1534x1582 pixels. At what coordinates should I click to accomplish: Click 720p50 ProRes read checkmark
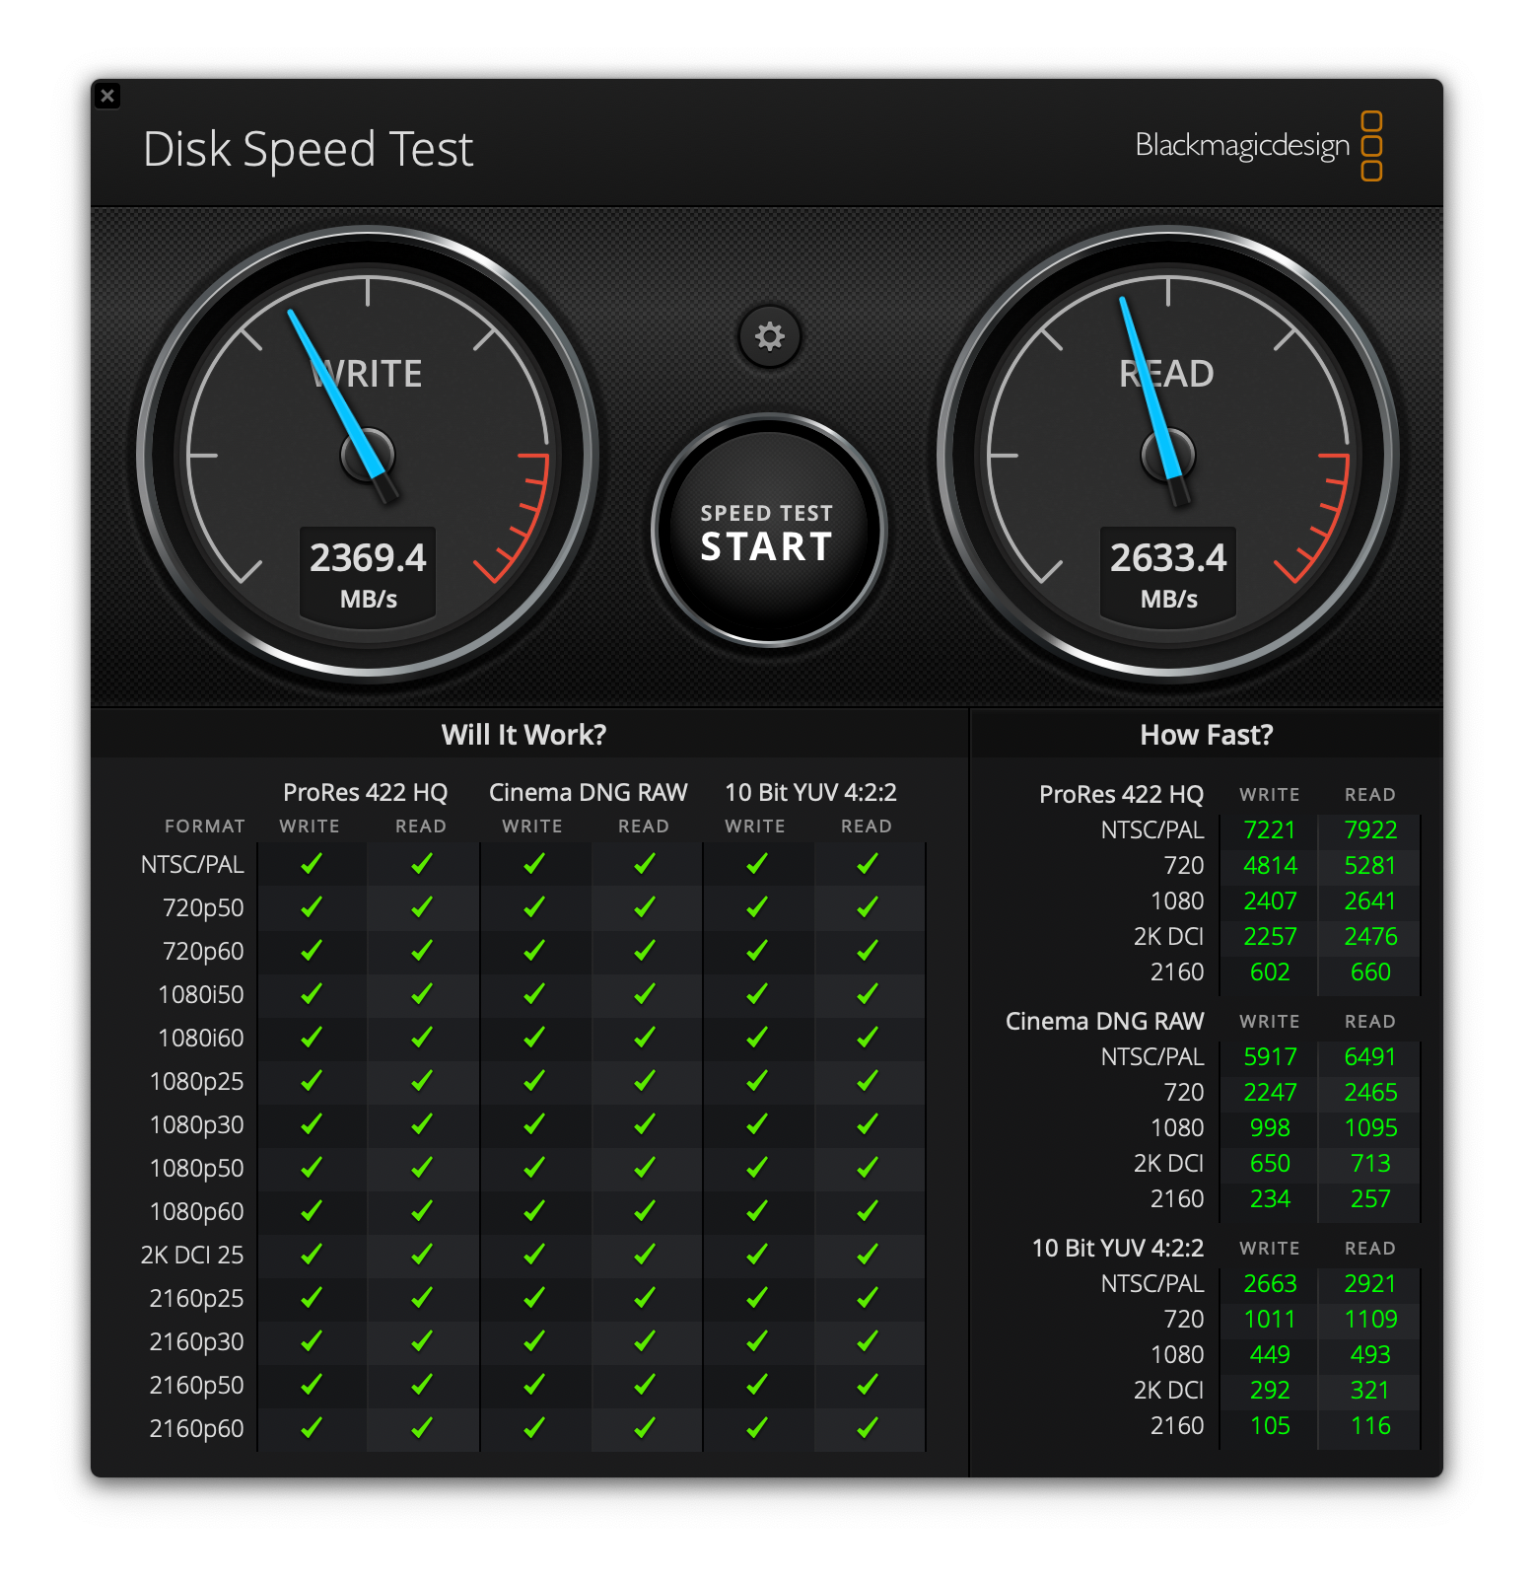click(x=422, y=907)
